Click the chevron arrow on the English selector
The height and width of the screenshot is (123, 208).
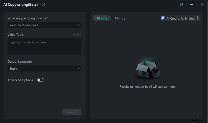(79, 69)
